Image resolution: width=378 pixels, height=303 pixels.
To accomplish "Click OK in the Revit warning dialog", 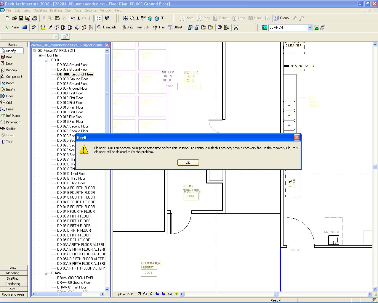I will coord(188,163).
